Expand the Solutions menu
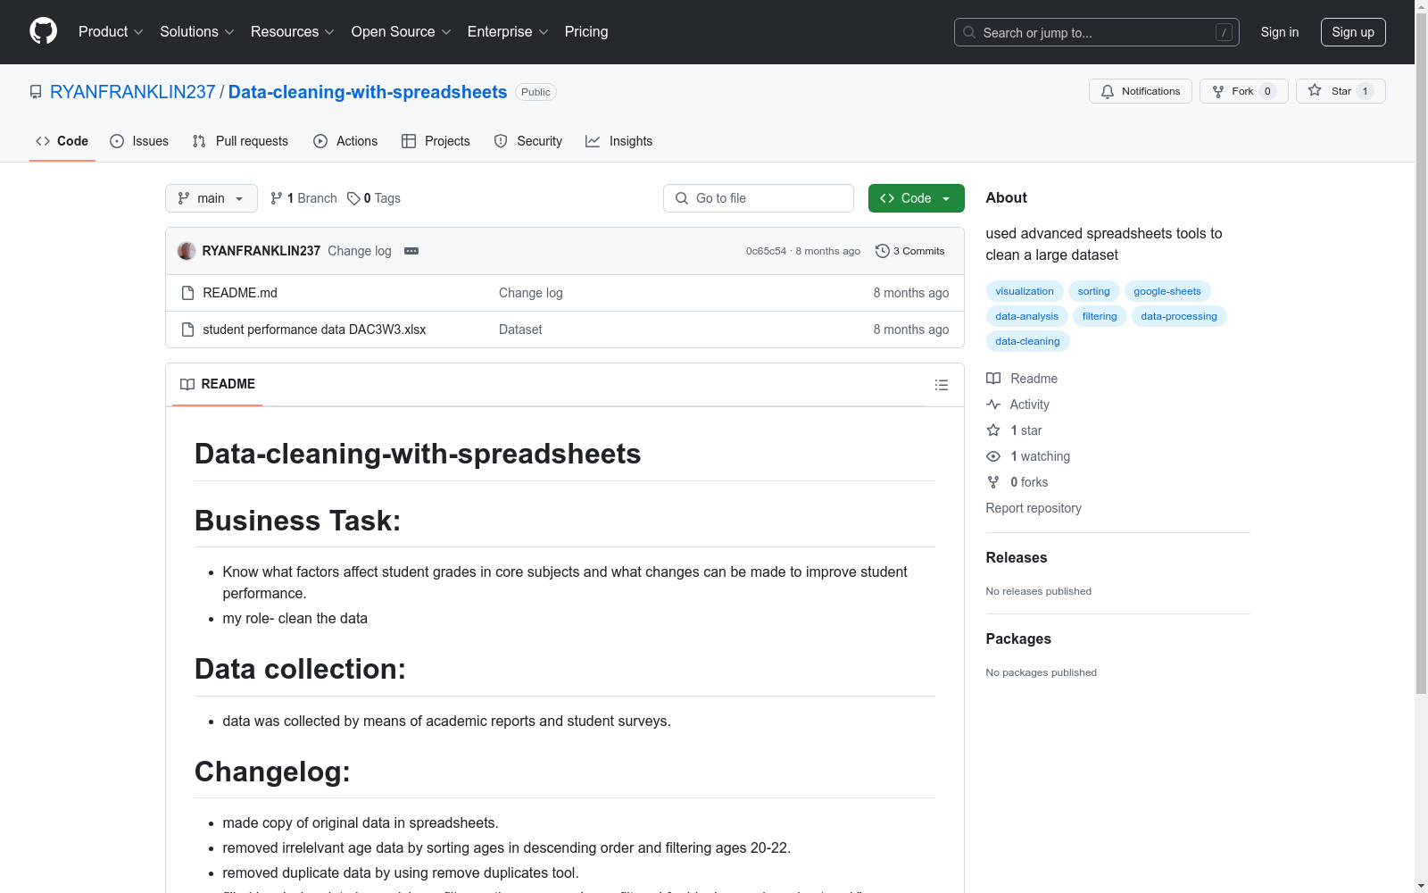Image resolution: width=1428 pixels, height=893 pixels. coord(197,32)
